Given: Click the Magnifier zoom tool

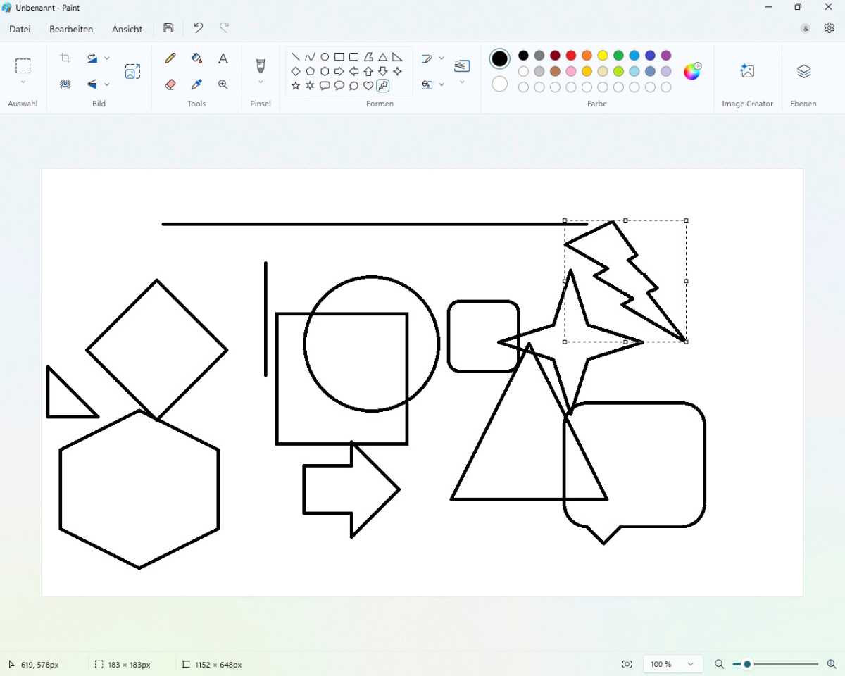Looking at the screenshot, I should tap(223, 84).
